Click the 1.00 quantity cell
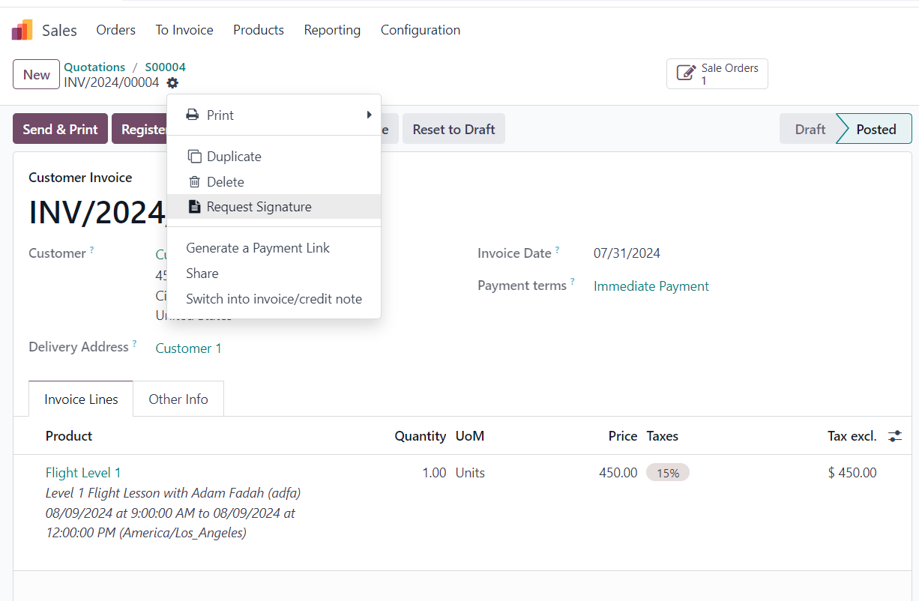Viewport: 919px width, 601px height. click(434, 473)
